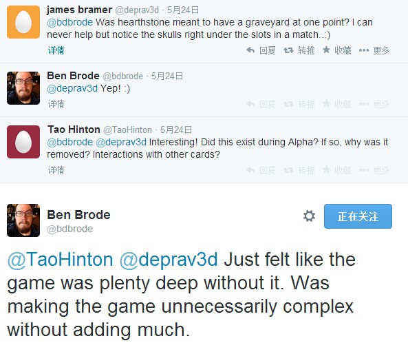Favorite Tao Hinton's tweet
Screen dimensions: 408x343
pos(336,170)
